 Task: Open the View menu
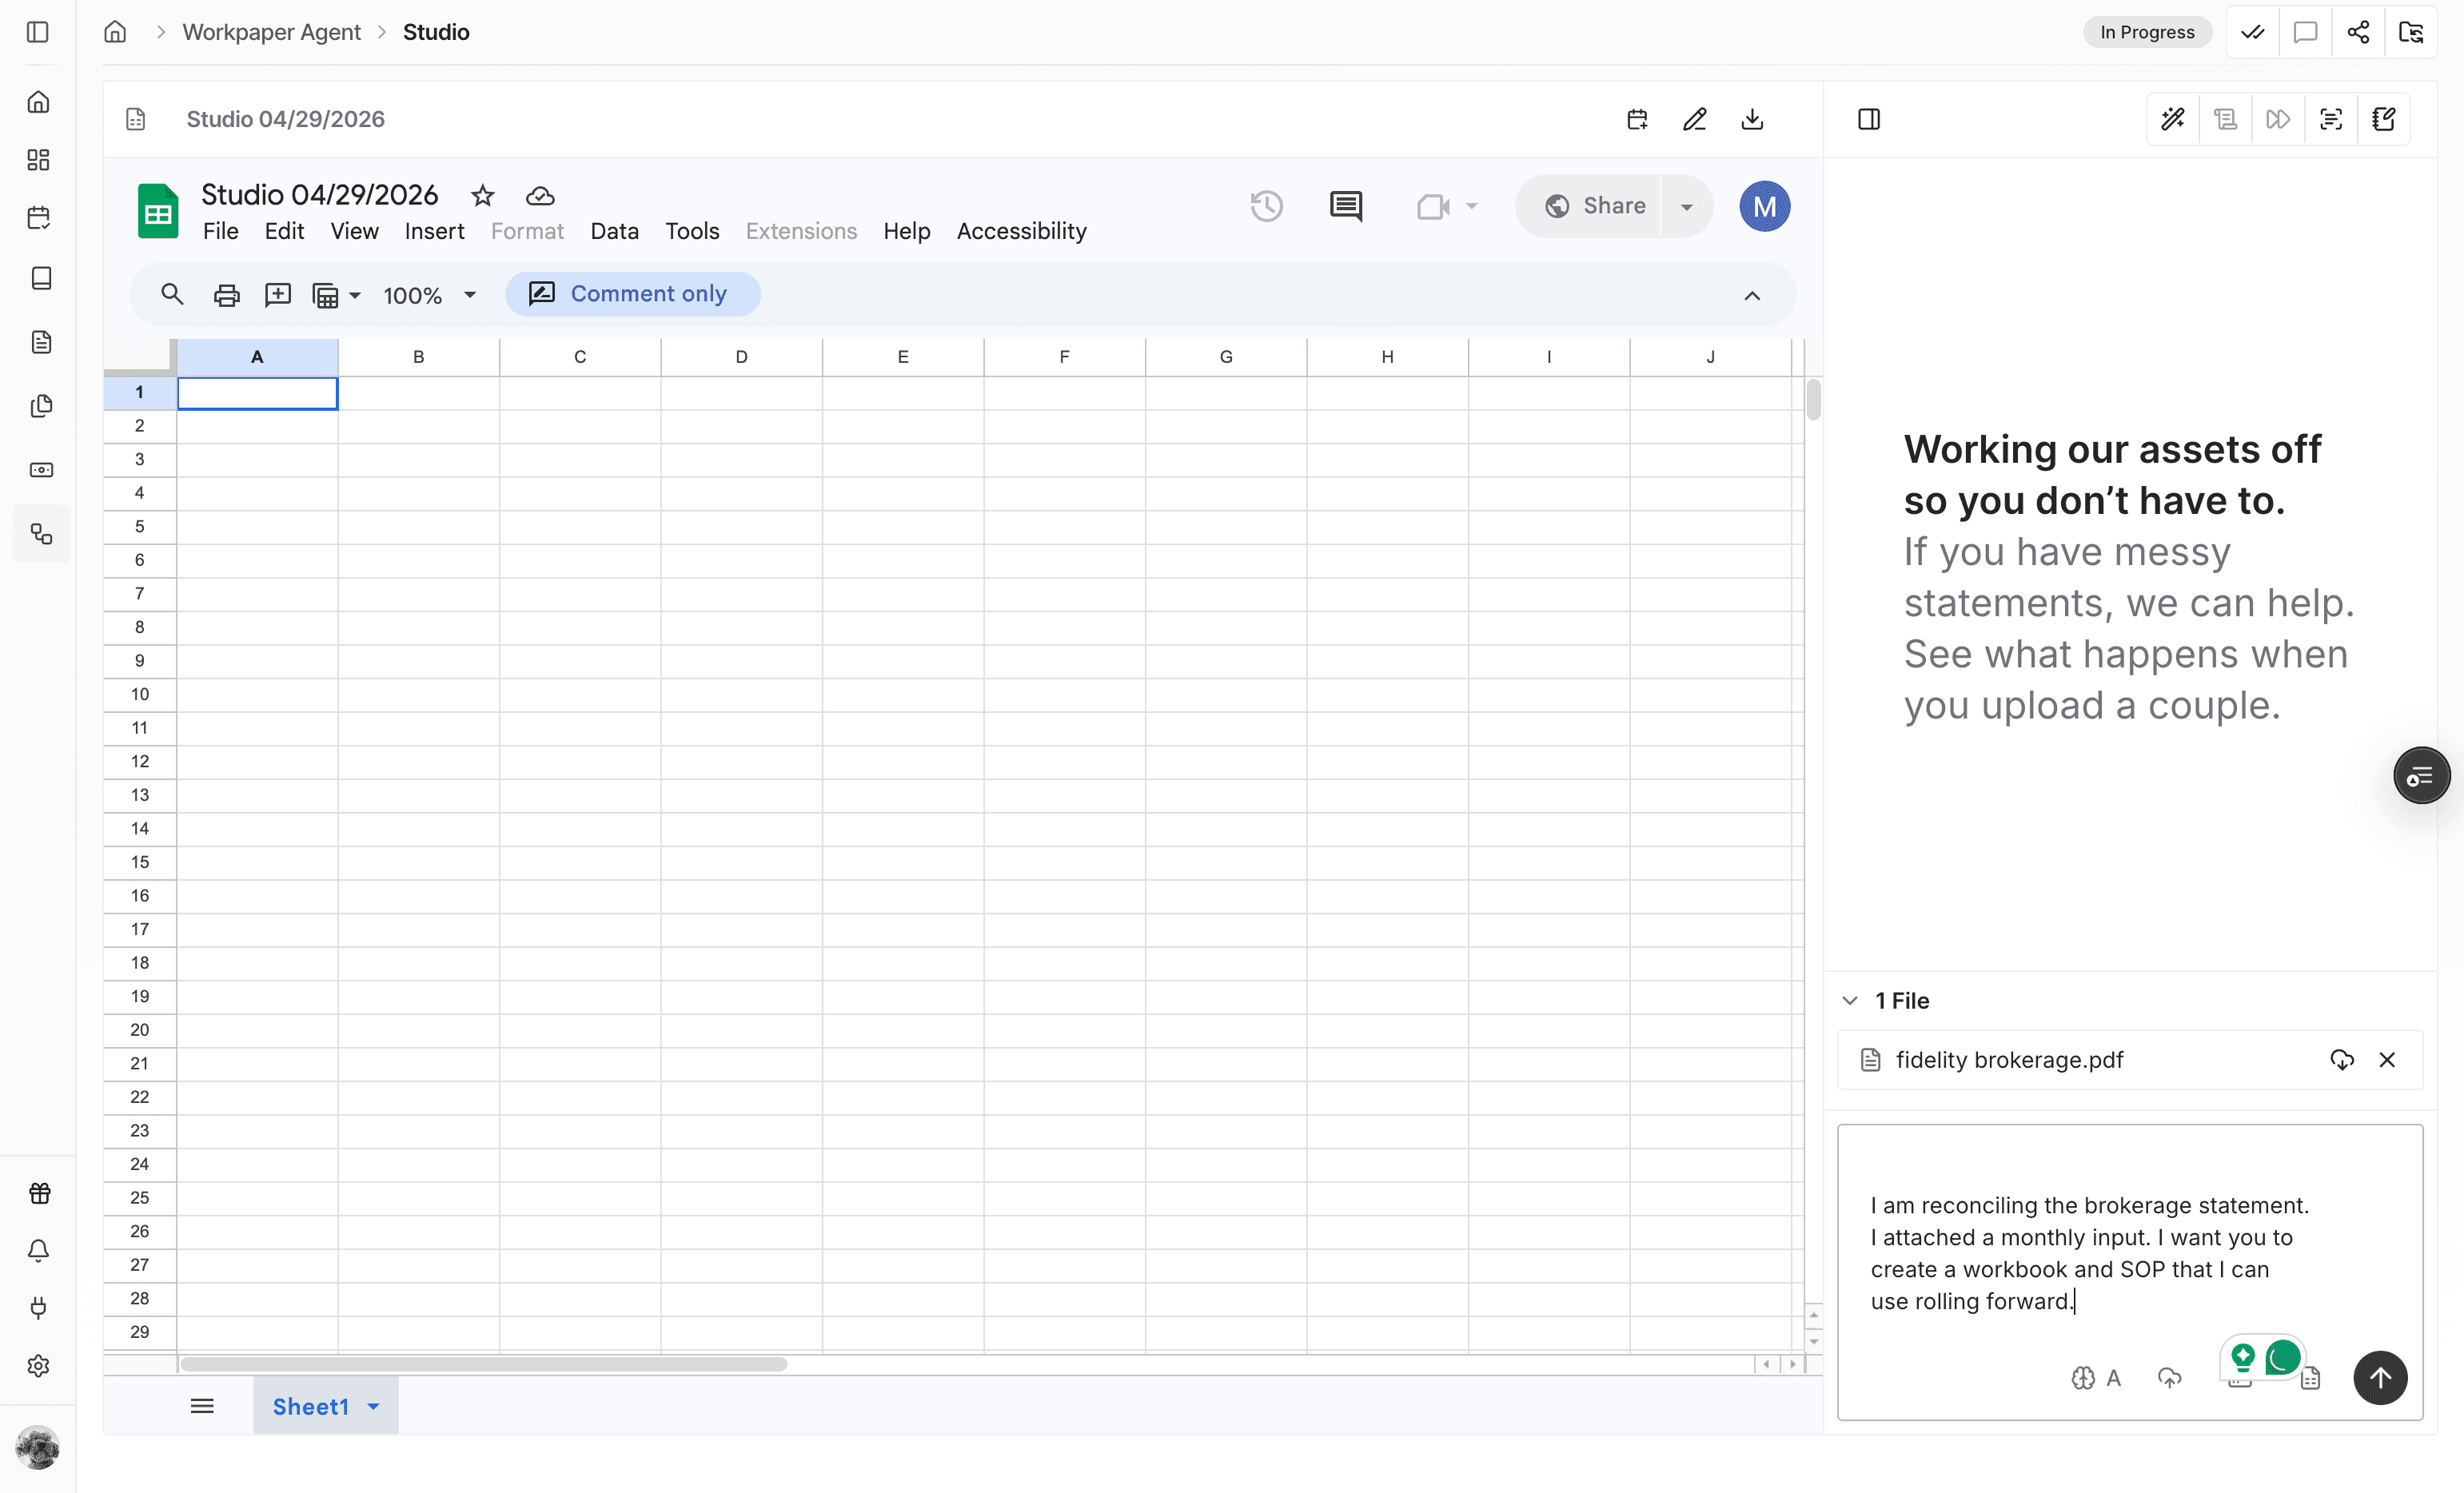[x=354, y=231]
